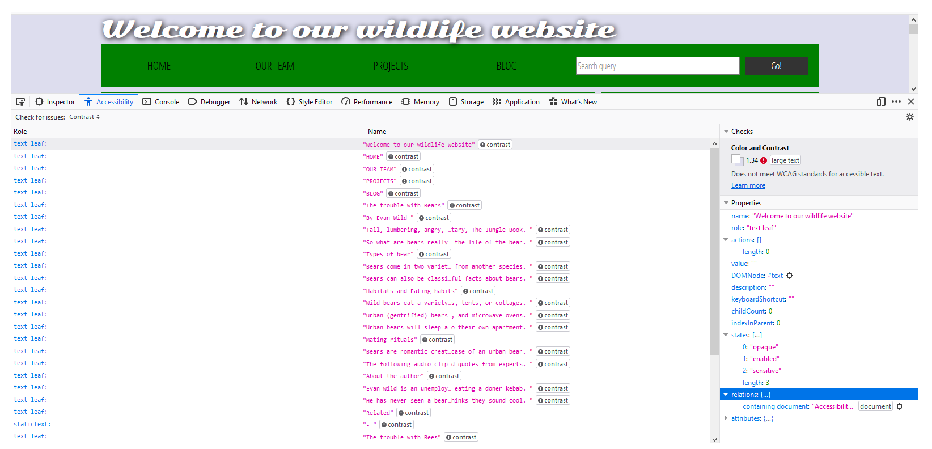The height and width of the screenshot is (449, 932).
Task: Expand the attributes property
Action: pos(726,418)
